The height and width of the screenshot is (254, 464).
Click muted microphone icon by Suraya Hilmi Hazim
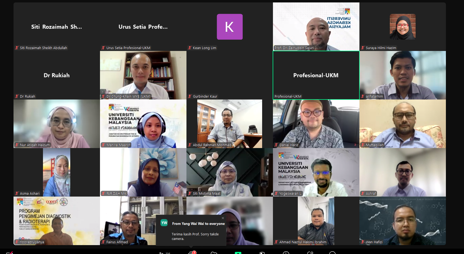(363, 48)
